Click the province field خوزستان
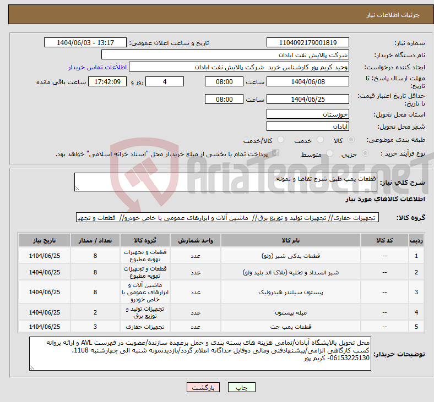Image resolution: width=434 pixels, height=402 pixels. click(x=307, y=114)
